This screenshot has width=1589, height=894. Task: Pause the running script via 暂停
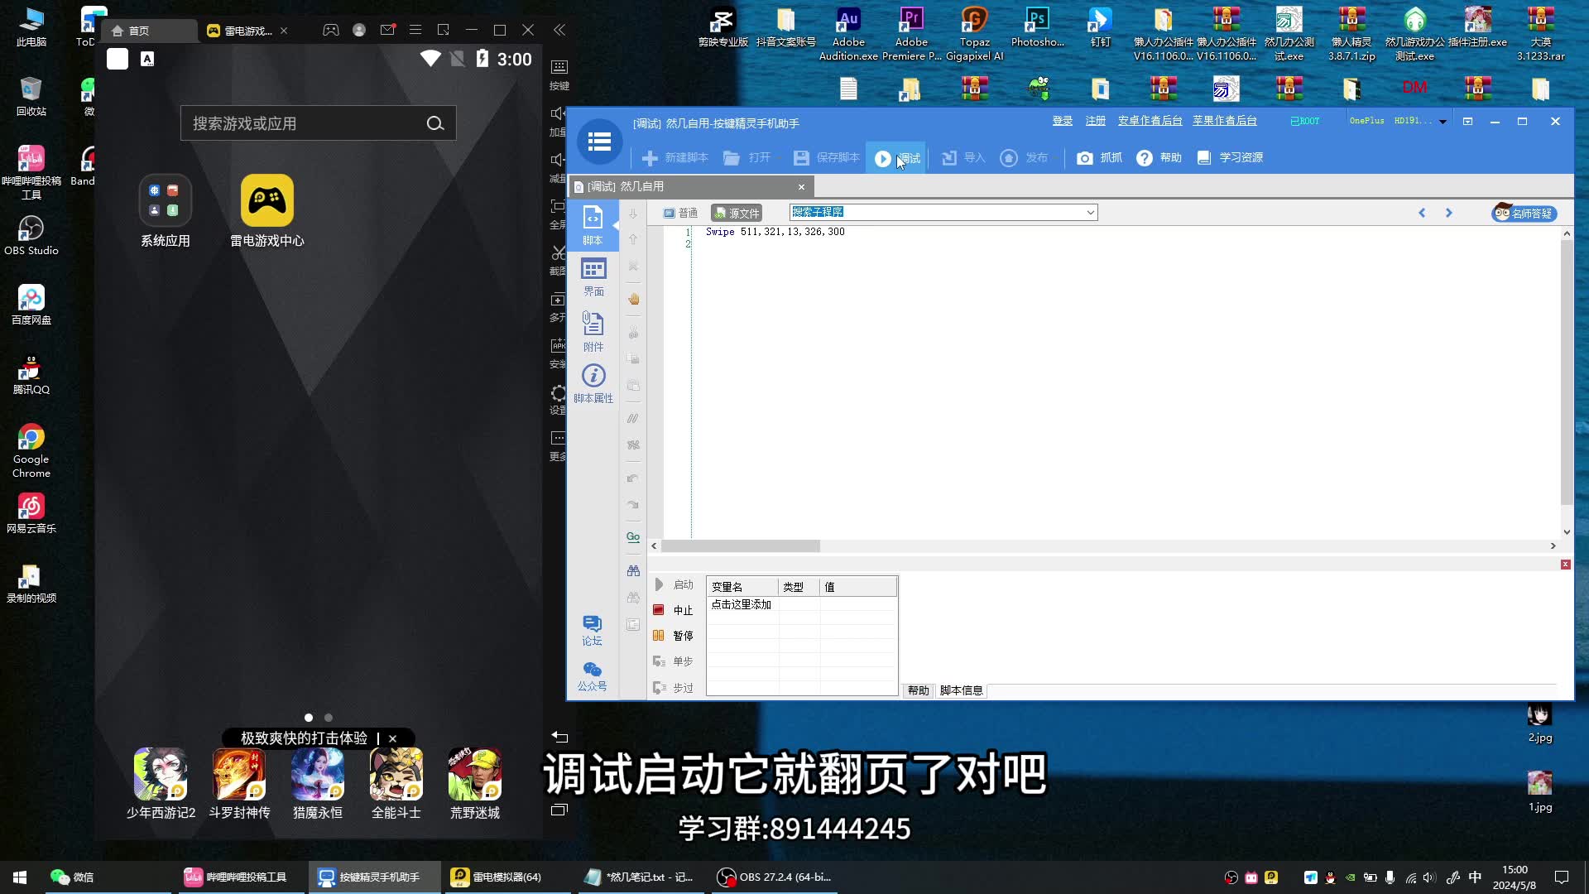click(675, 636)
